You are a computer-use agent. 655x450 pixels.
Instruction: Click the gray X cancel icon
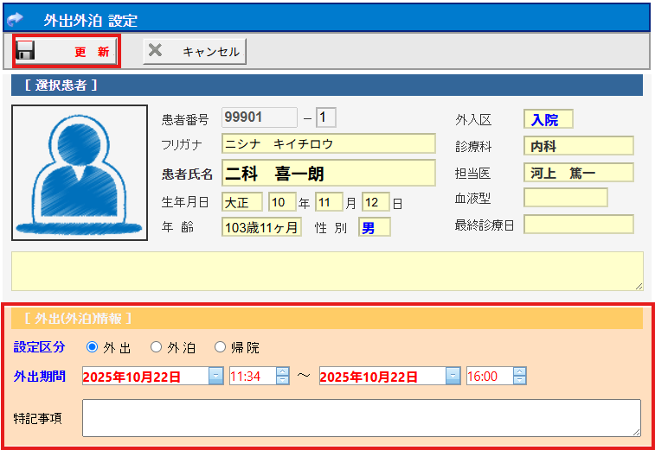pyautogui.click(x=155, y=51)
